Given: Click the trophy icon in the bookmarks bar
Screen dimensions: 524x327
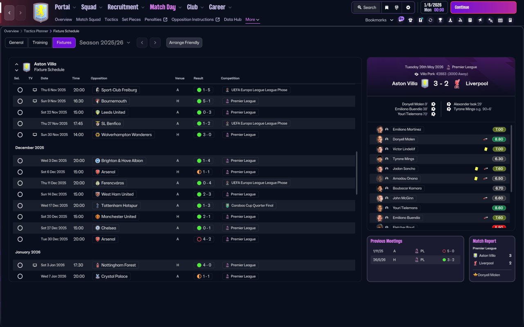Looking at the screenshot, I should click(440, 20).
